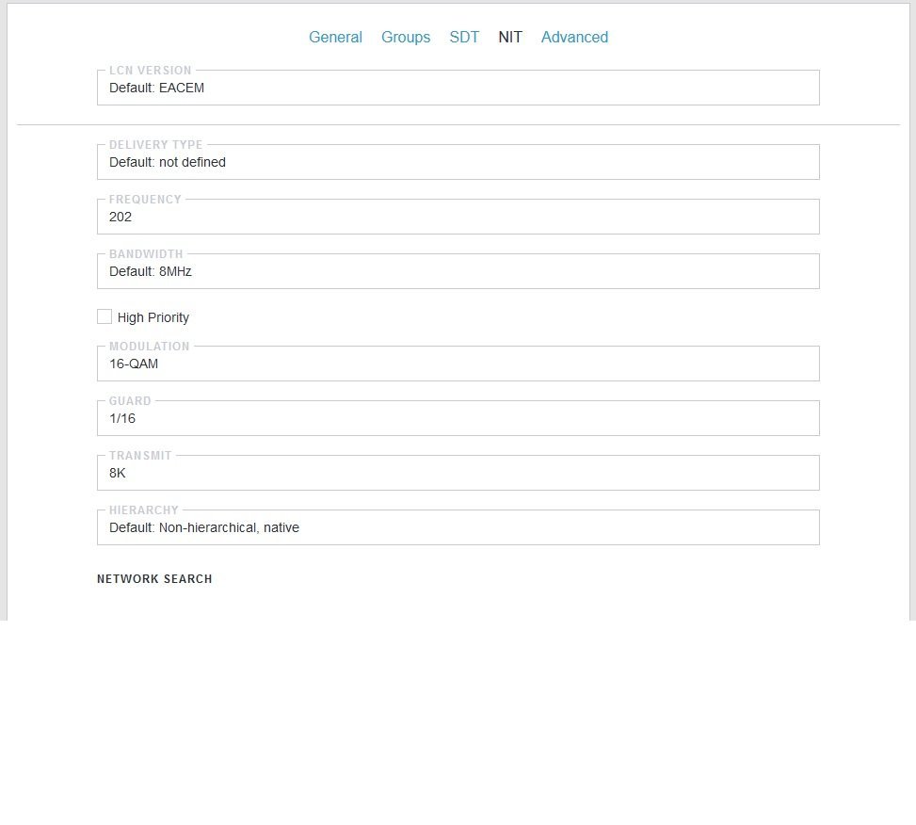Click the Frequency input field
Viewport: 916px width, 825px height.
click(x=458, y=217)
